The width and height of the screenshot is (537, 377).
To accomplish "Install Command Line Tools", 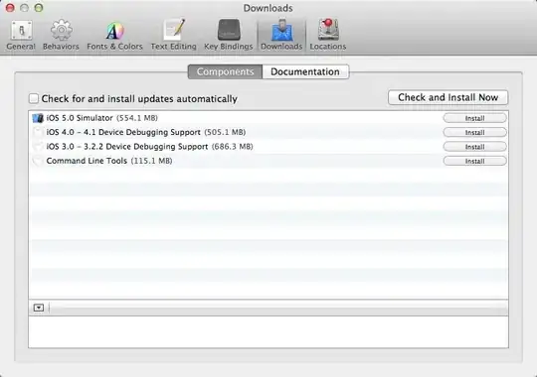I will click(x=474, y=161).
